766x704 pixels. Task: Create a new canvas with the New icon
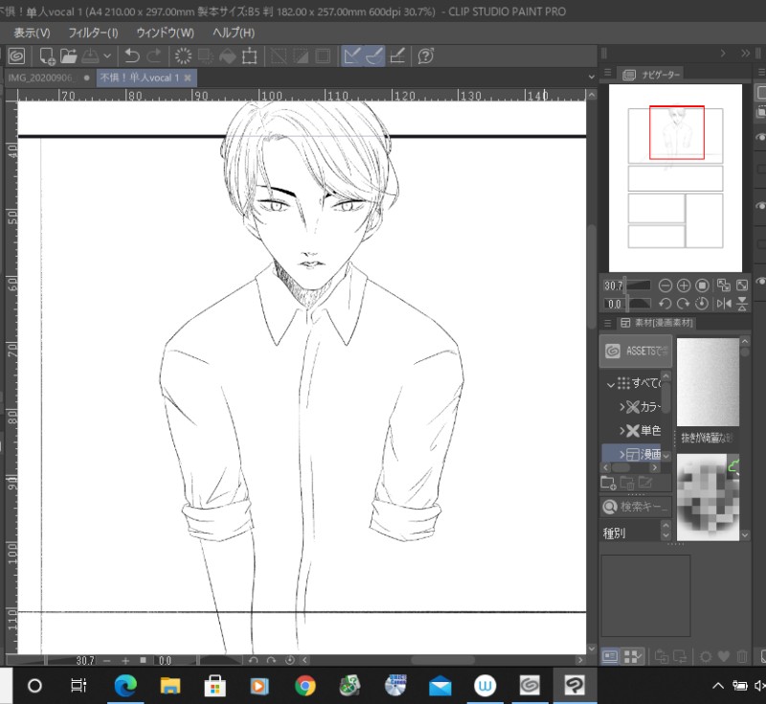pos(46,57)
